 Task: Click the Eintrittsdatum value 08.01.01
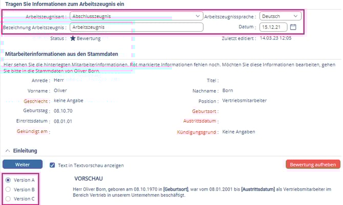click(63, 121)
